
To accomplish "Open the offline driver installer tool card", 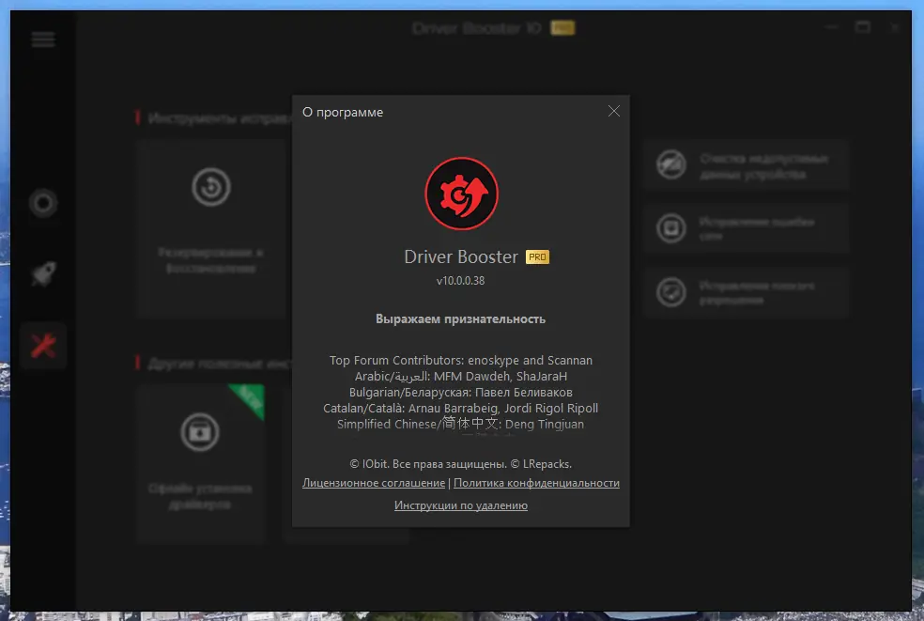I will coord(200,463).
